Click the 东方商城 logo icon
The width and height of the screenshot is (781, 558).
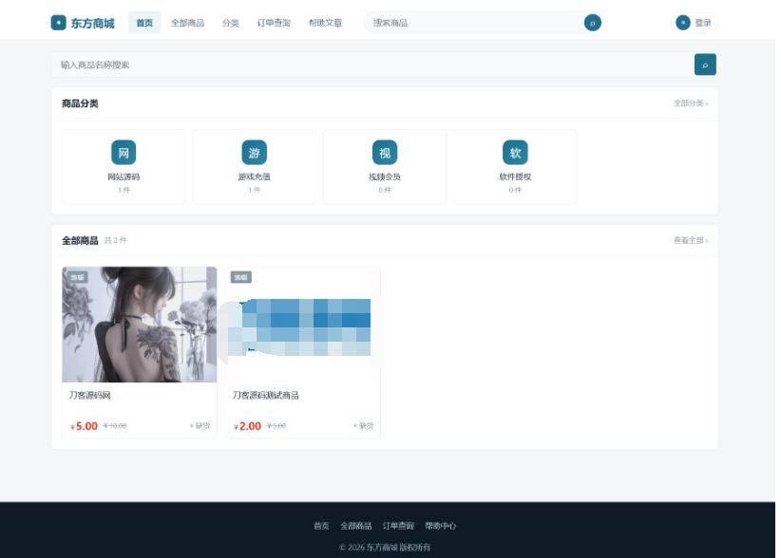[x=58, y=23]
